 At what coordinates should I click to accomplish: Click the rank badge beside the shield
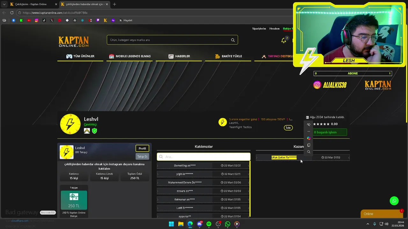click(87, 131)
